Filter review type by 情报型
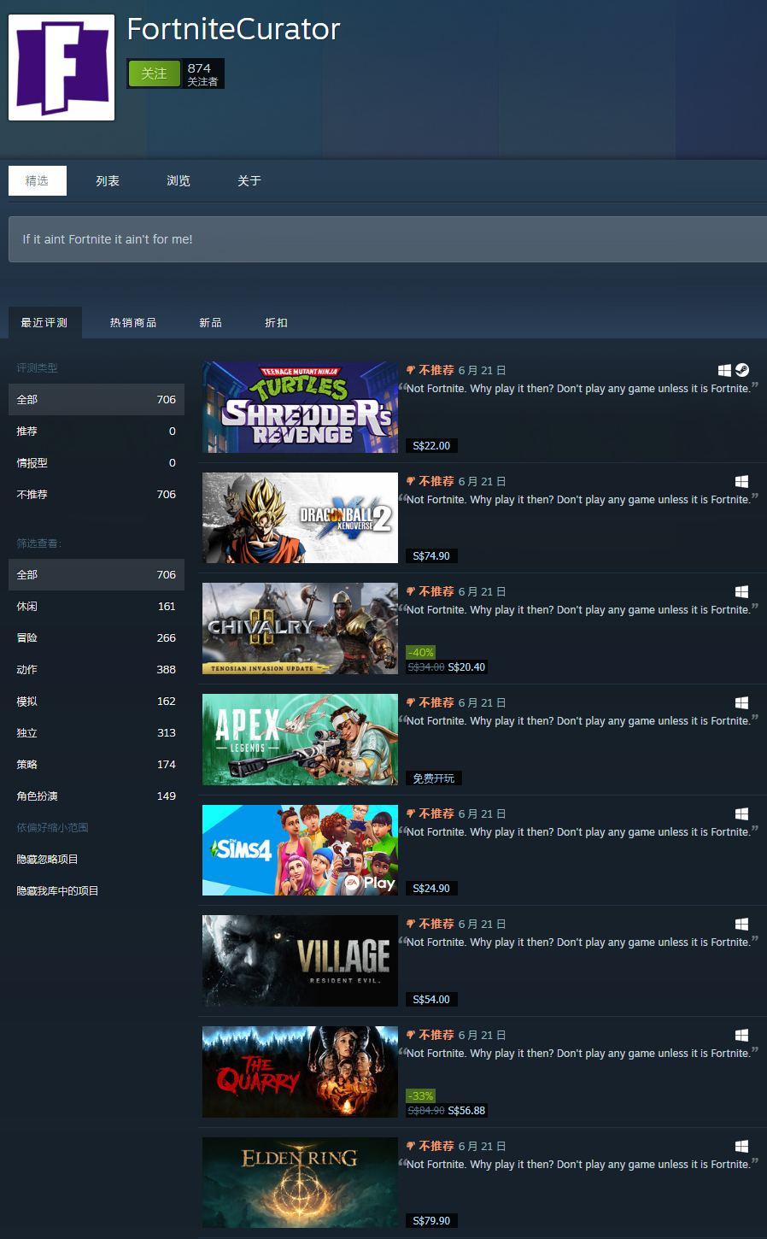This screenshot has height=1239, width=767. point(97,462)
